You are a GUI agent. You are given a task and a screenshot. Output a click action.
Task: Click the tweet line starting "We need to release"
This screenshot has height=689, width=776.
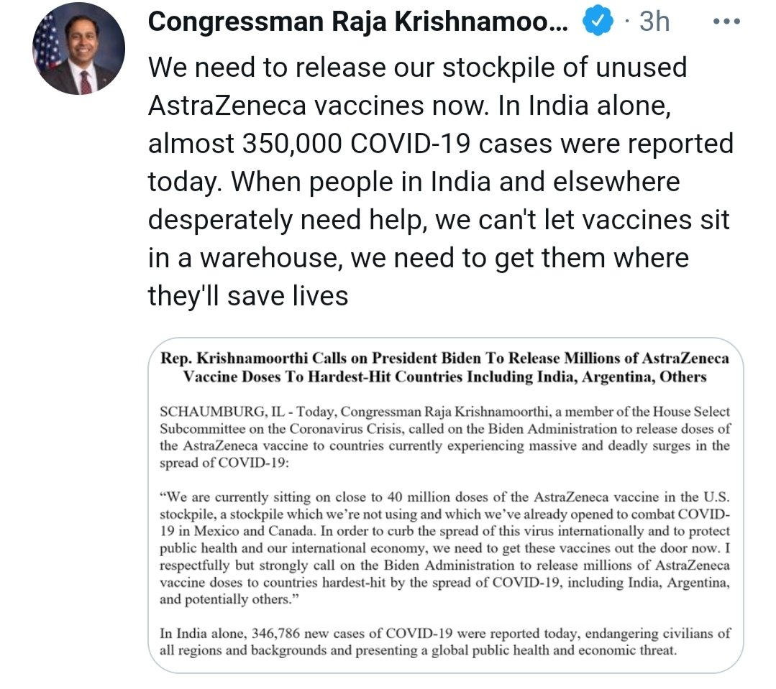[417, 68]
